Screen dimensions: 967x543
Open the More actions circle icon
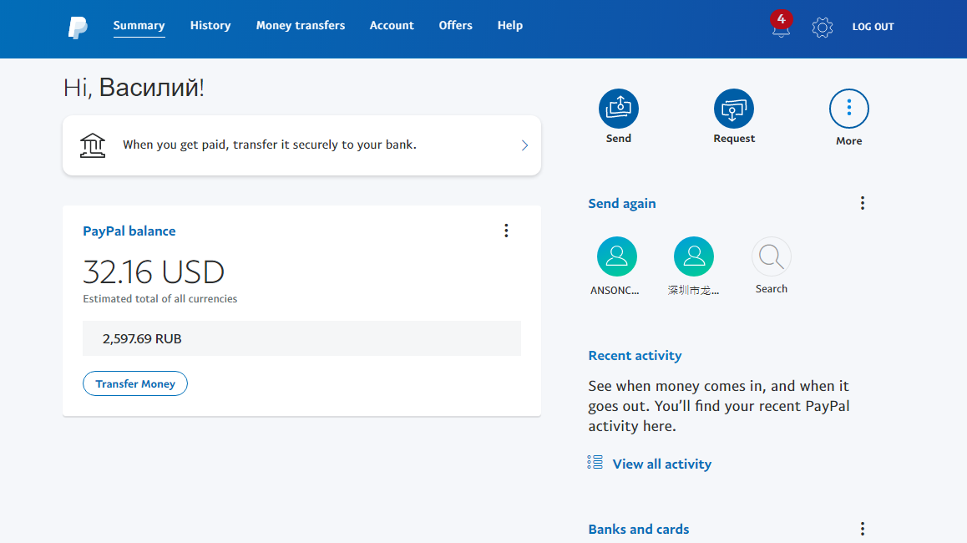point(849,109)
